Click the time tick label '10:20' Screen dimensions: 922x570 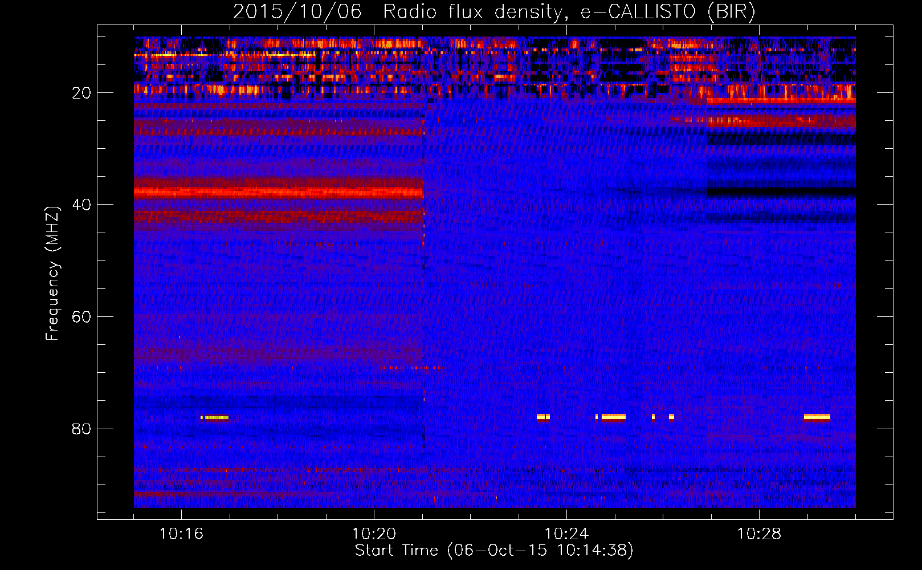click(x=374, y=534)
